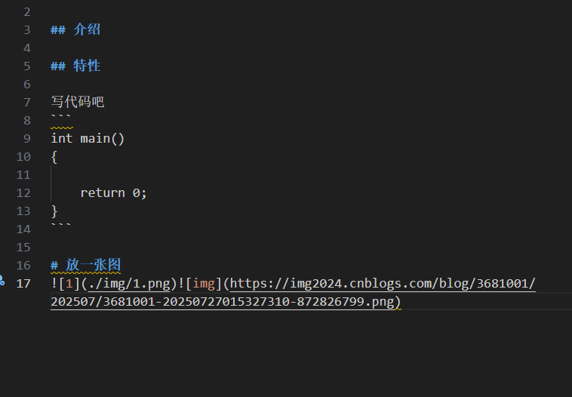The image size is (572, 397).
Task: Place cursor in empty line 11
Action: 151,175
